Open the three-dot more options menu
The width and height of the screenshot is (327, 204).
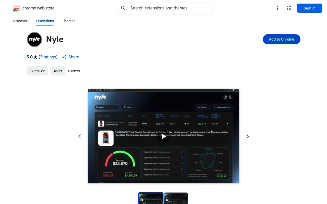(277, 8)
